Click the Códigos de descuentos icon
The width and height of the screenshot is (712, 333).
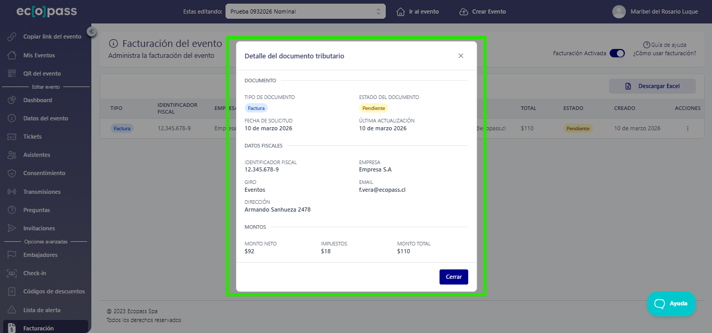coord(12,291)
